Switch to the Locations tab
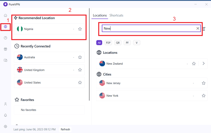Viewport: 211px width, 133px height. pos(100,15)
